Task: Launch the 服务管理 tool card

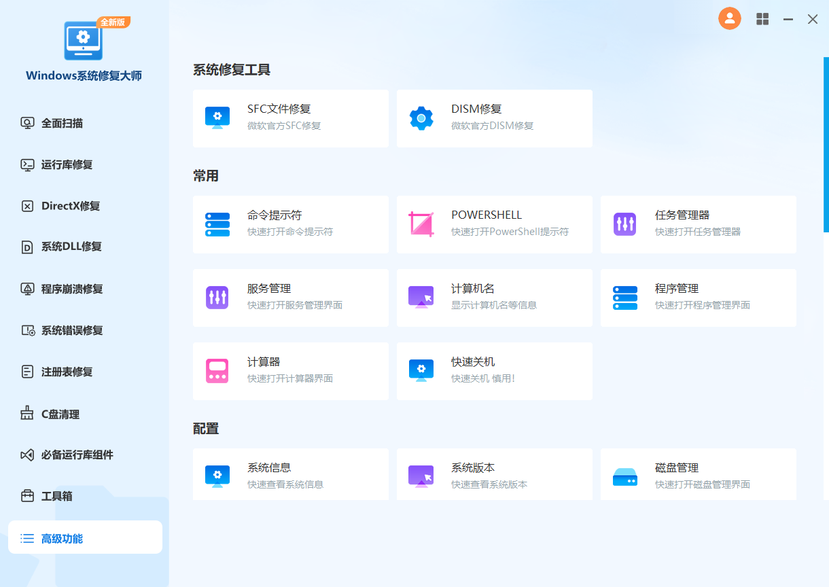Action: pos(291,298)
